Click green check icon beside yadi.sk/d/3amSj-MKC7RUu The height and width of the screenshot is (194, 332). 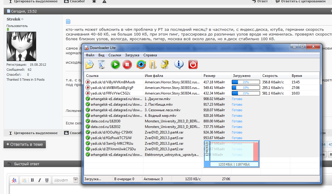point(88,144)
